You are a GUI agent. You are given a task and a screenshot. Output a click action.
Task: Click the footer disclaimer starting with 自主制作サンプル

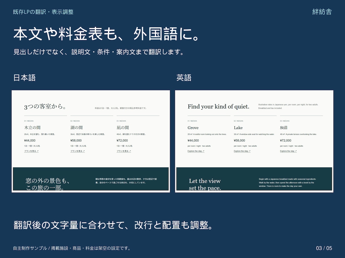tap(72, 248)
